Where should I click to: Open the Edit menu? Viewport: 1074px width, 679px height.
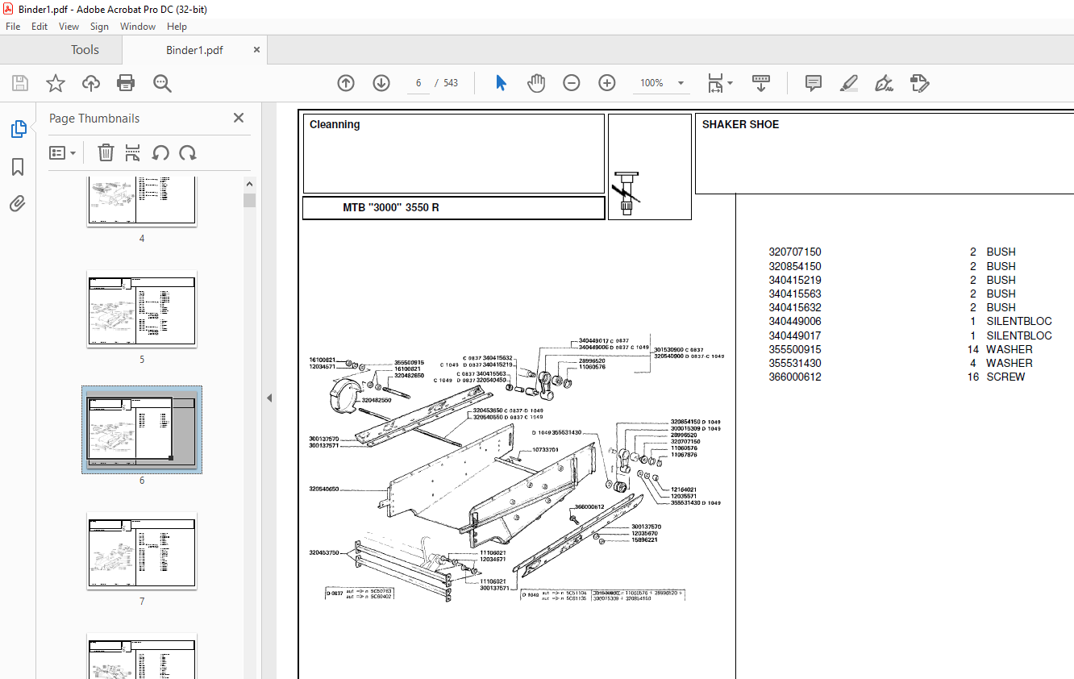coord(40,27)
